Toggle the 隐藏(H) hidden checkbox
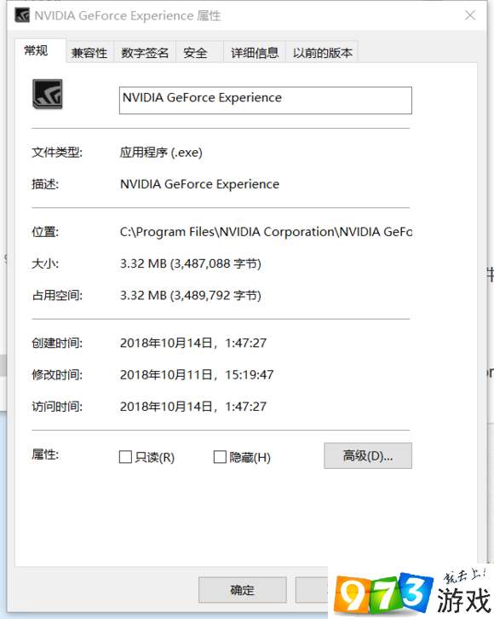 [x=220, y=457]
